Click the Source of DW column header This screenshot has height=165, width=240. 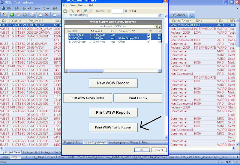pos(132,31)
